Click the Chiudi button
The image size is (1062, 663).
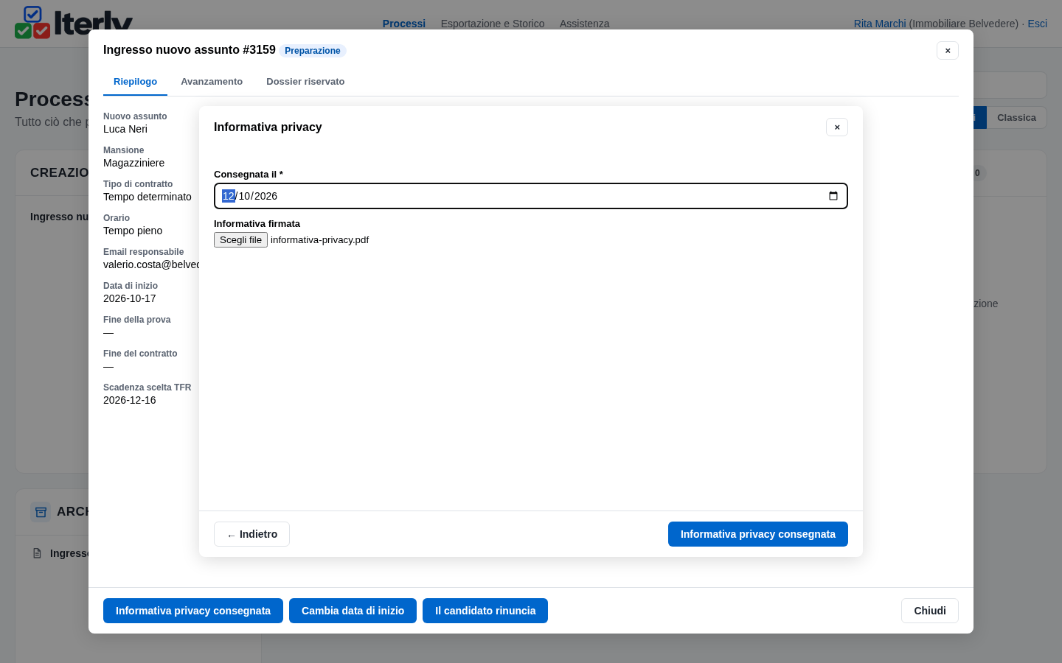930,611
